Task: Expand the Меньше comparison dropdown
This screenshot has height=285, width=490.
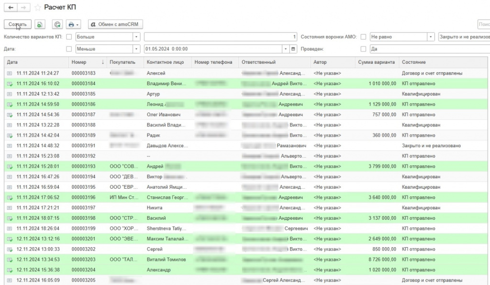Action: pos(136,49)
